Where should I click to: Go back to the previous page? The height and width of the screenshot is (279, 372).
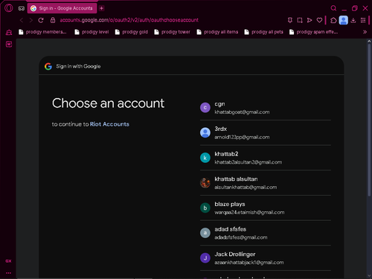point(22,20)
